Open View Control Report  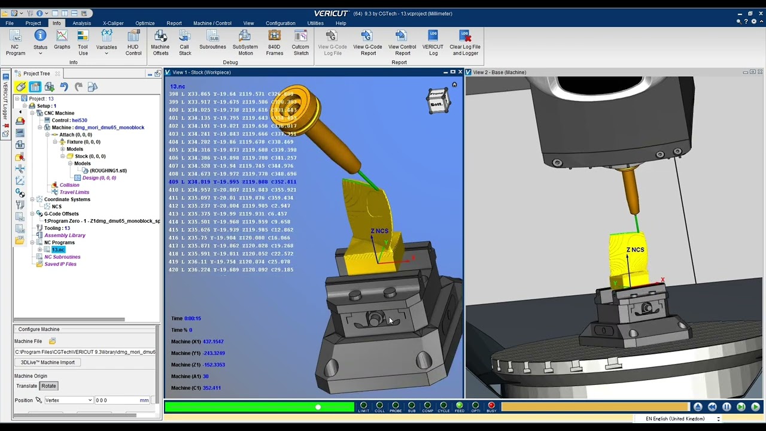(402, 43)
